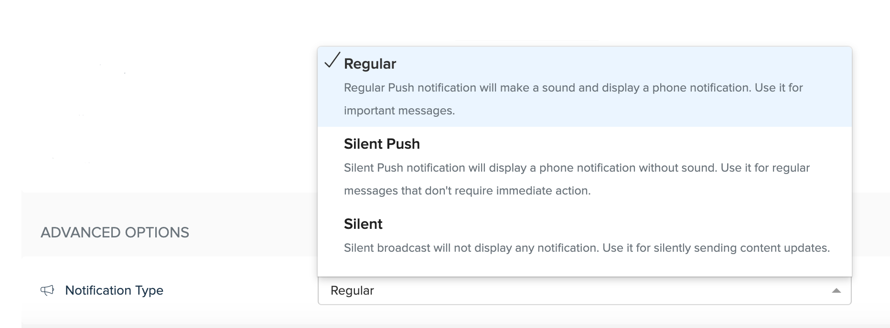Click the checkmark icon beside Regular
Screen dimensions: 890x328
pyautogui.click(x=332, y=61)
